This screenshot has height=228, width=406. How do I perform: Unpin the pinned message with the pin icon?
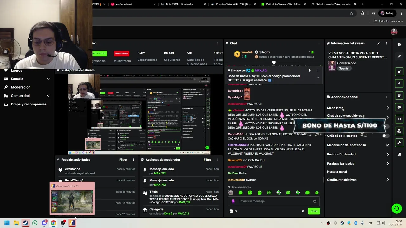point(309,71)
